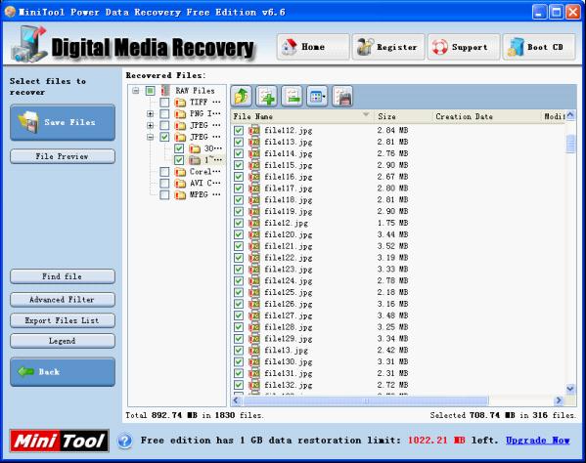The image size is (586, 463).
Task: Click the Digital Media Recovery logo icon
Action: pyautogui.click(x=29, y=44)
